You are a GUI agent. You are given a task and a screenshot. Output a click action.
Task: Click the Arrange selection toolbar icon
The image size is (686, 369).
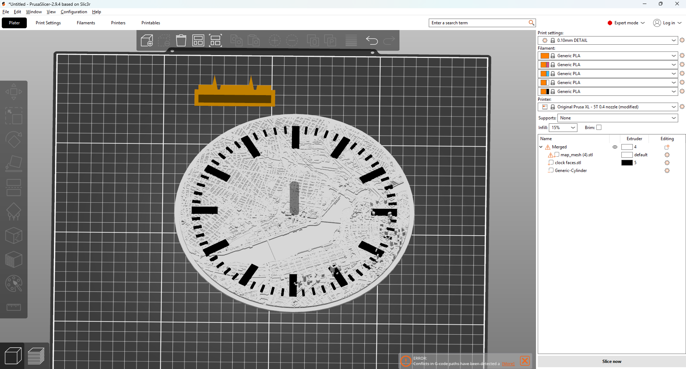215,40
